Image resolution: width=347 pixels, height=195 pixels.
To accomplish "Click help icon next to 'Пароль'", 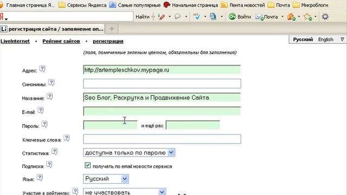I will 44,124.
